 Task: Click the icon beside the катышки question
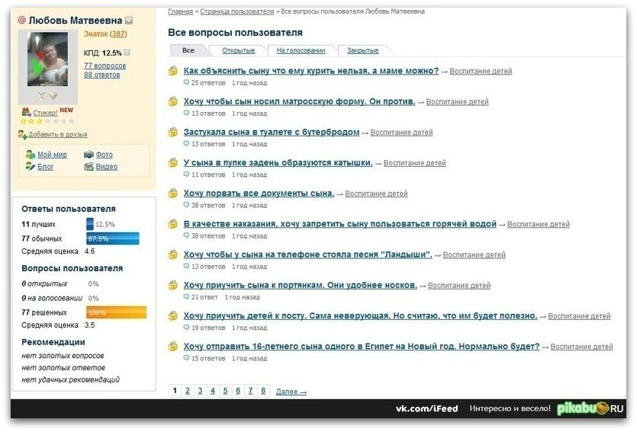coord(173,162)
